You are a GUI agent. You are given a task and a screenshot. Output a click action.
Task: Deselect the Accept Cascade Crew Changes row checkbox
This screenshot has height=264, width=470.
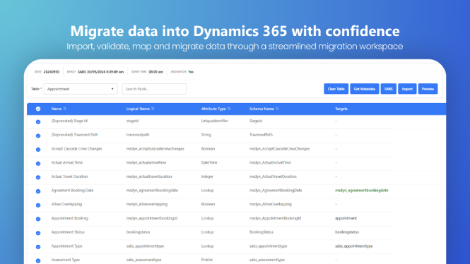38,150
